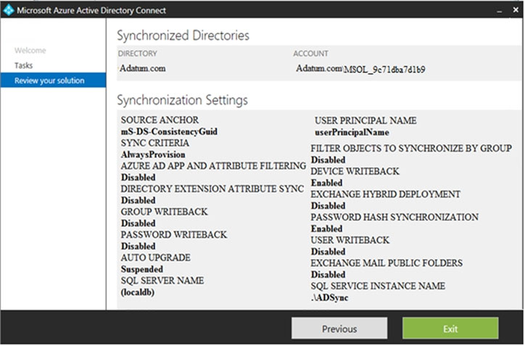Viewport: 525px width, 346px height.
Task: Click the green Exit button
Action: [x=450, y=329]
